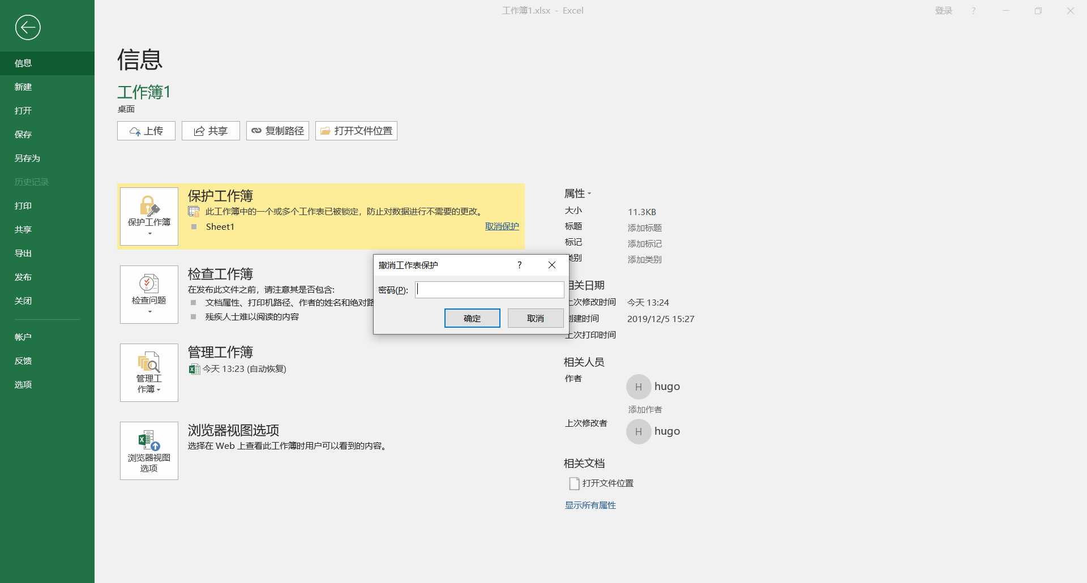Select 保存 in the left sidebar

pos(47,135)
